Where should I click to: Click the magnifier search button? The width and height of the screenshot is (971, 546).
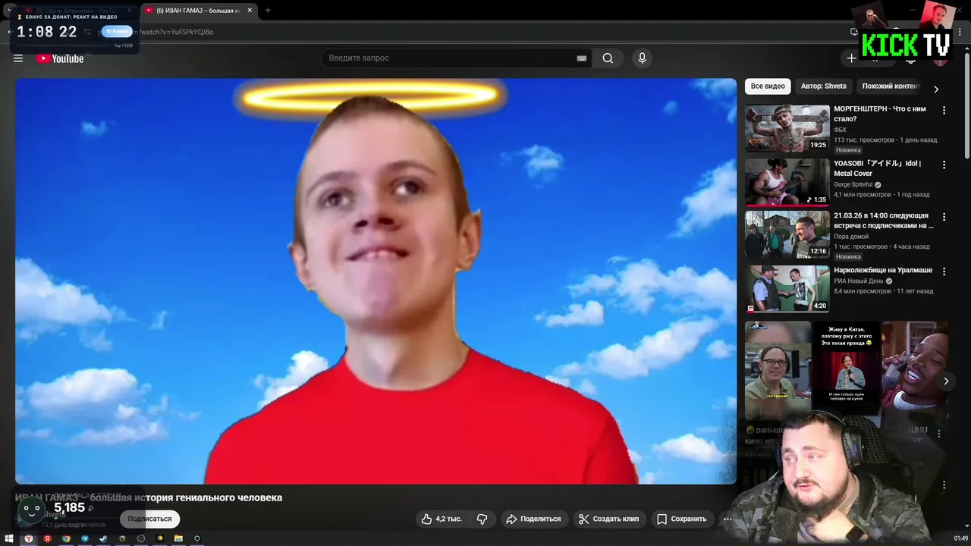[608, 58]
